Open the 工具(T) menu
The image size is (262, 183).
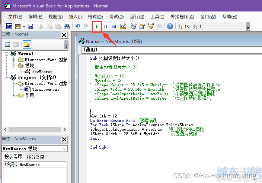(x=157, y=17)
